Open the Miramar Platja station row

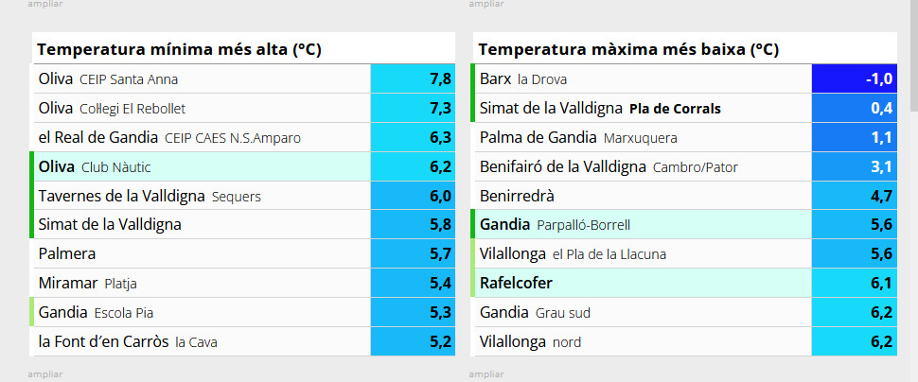(242, 283)
